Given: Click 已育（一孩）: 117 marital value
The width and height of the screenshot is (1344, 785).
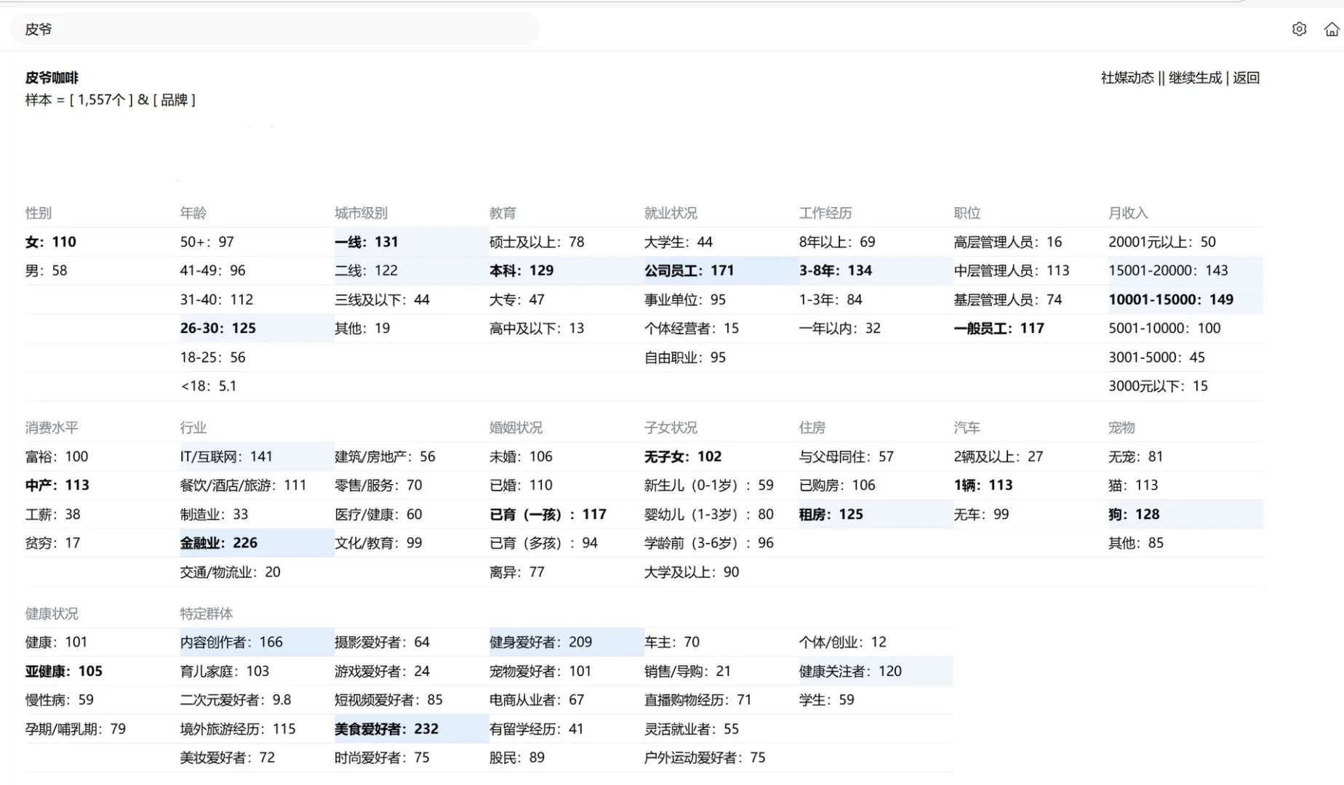Looking at the screenshot, I should pyautogui.click(x=548, y=515).
